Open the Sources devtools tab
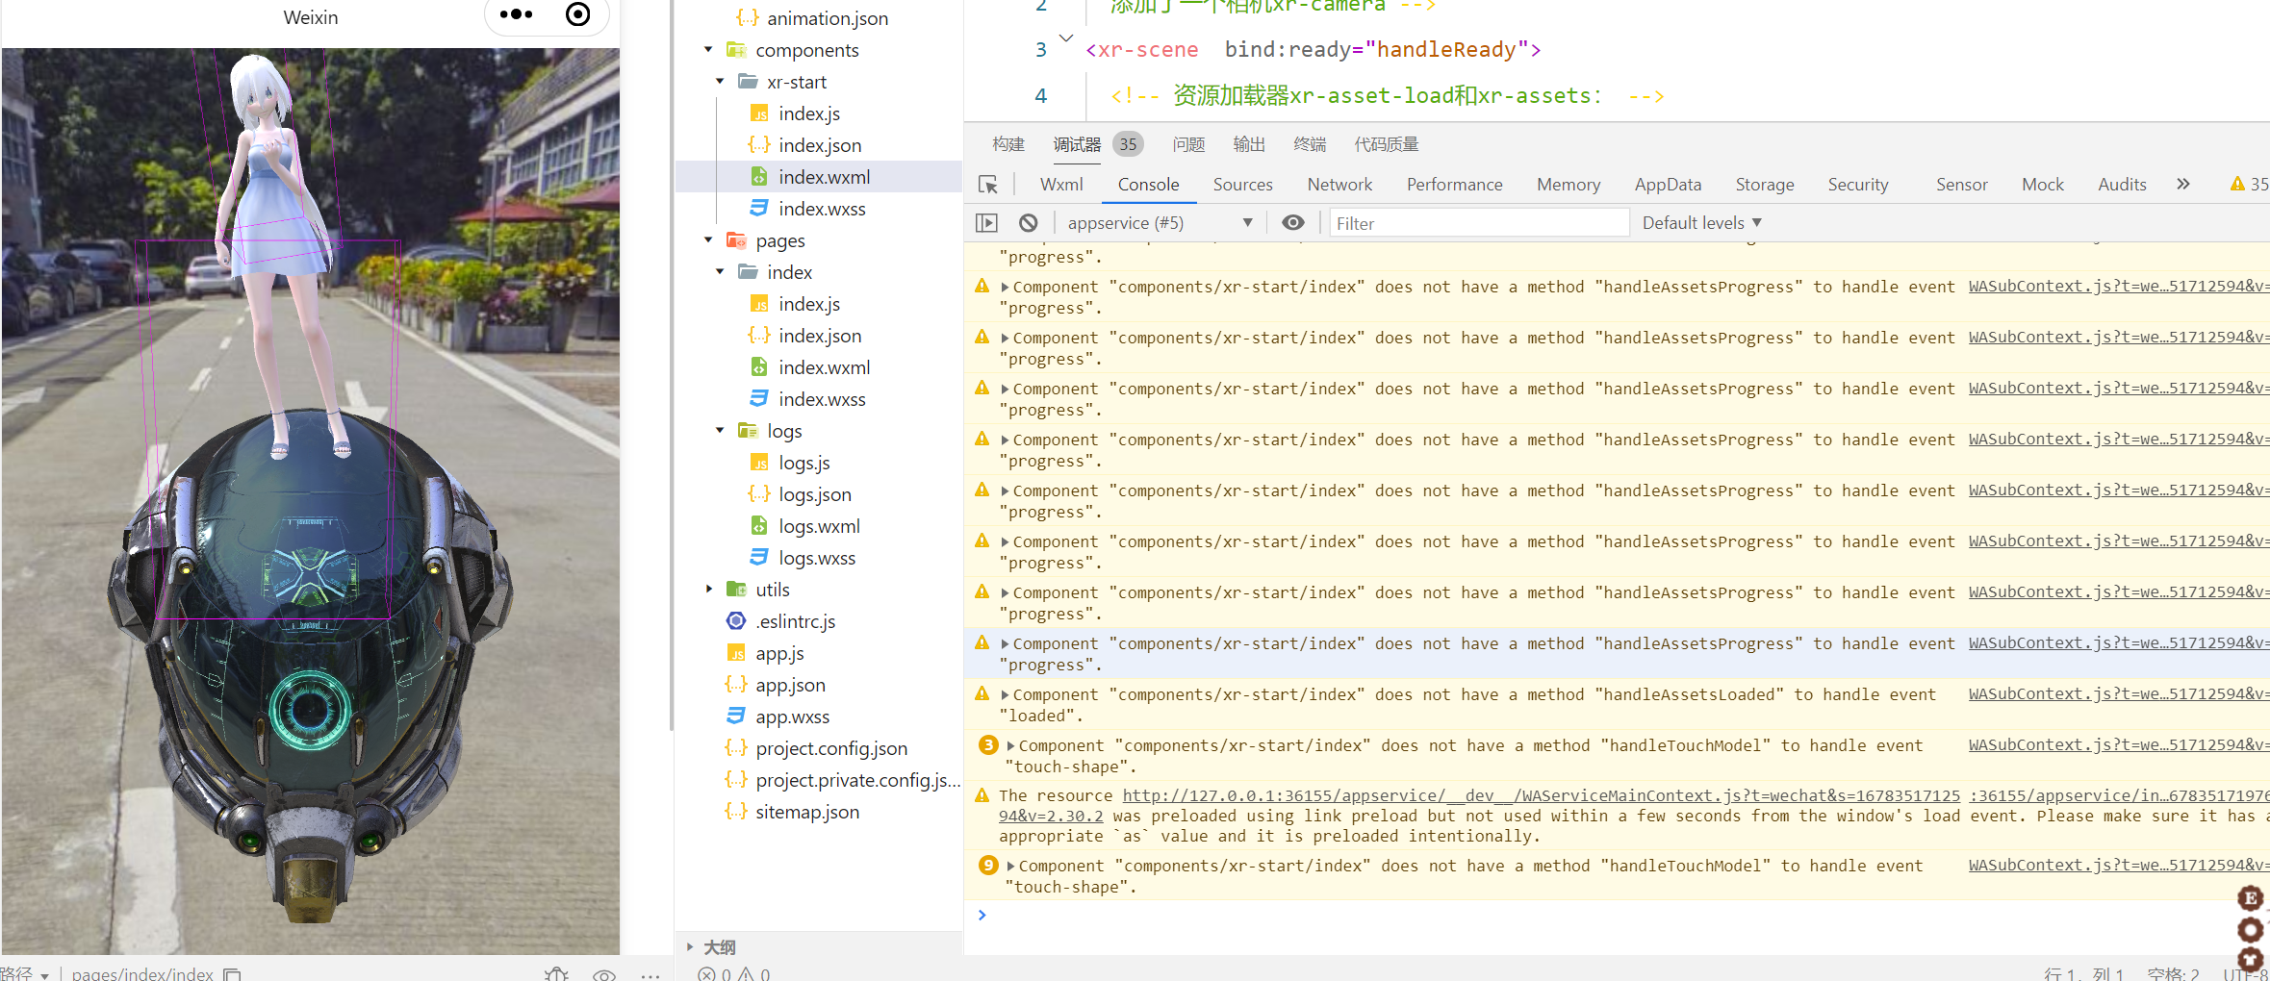 point(1242,185)
